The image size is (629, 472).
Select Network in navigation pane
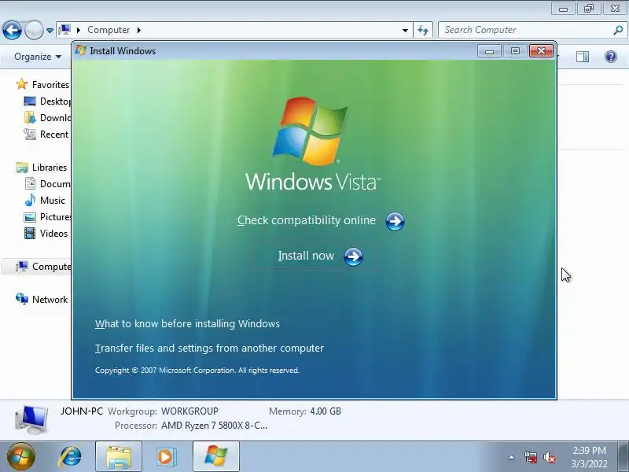[x=50, y=300]
